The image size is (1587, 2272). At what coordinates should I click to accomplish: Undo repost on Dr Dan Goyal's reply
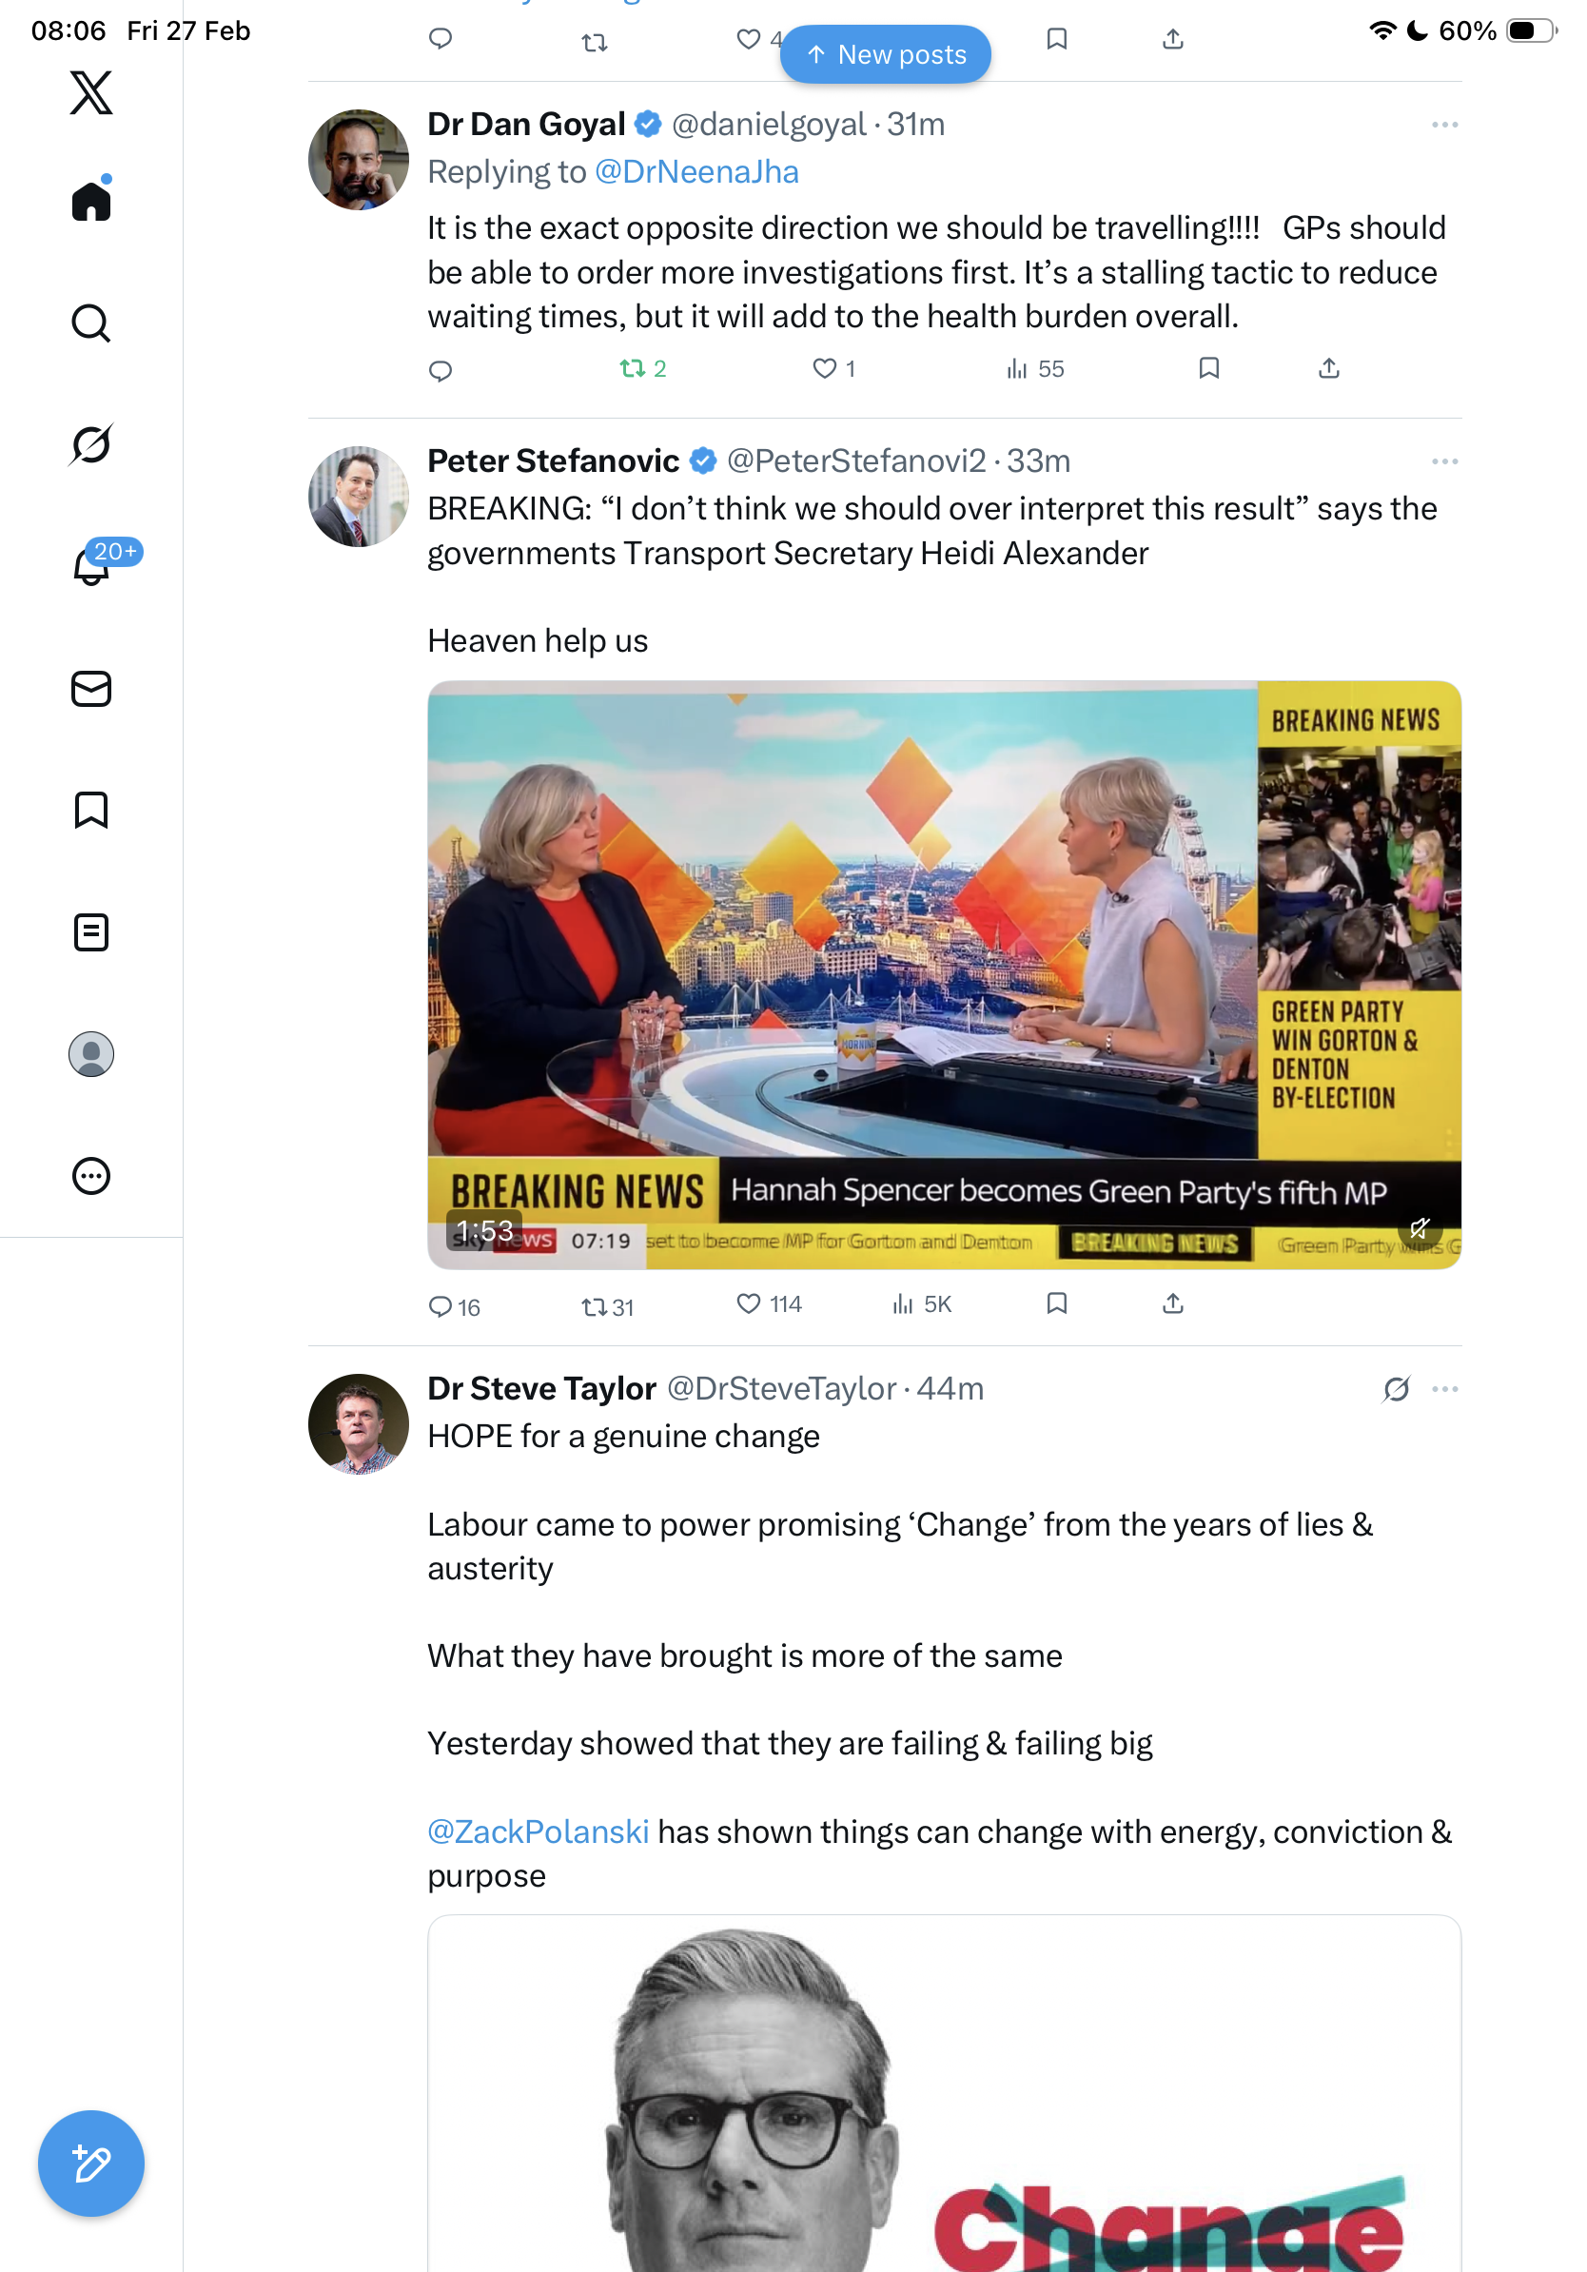click(632, 369)
